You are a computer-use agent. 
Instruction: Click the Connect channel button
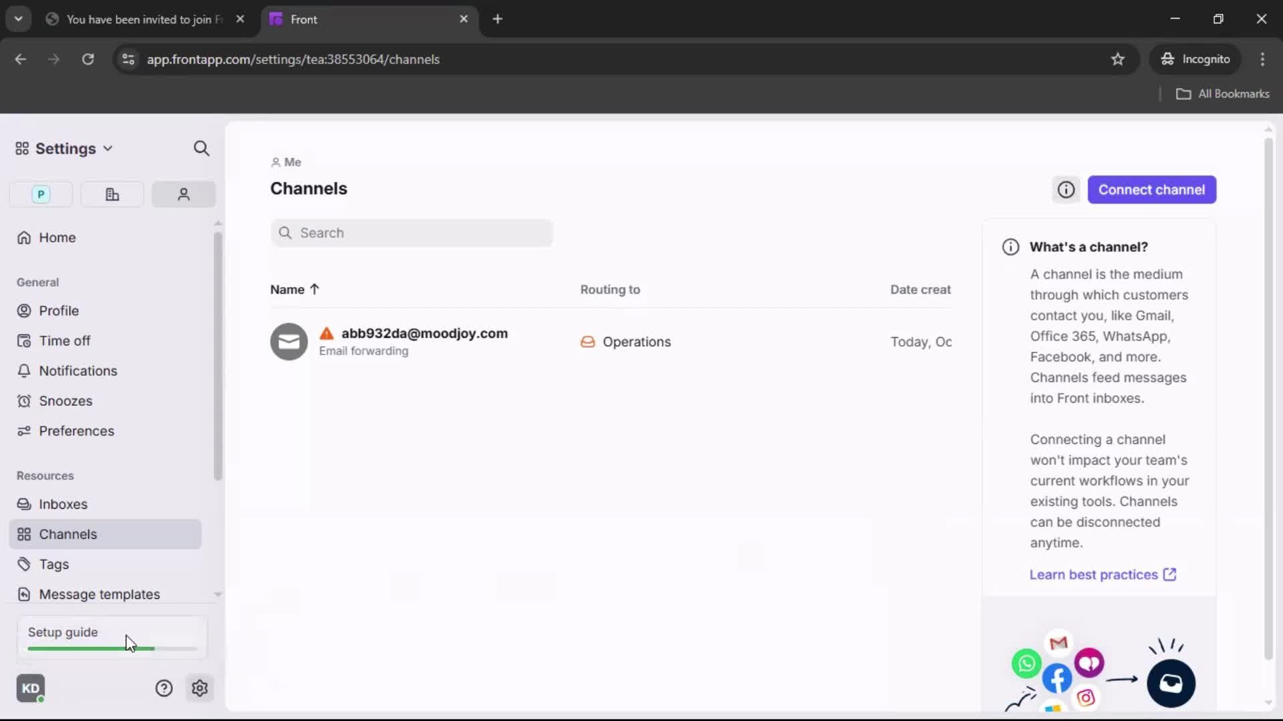[1151, 190]
